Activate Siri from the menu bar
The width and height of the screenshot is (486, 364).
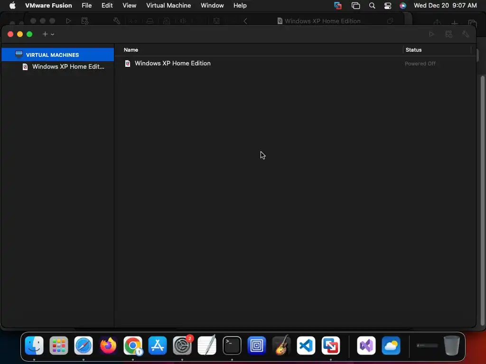[x=402, y=6]
